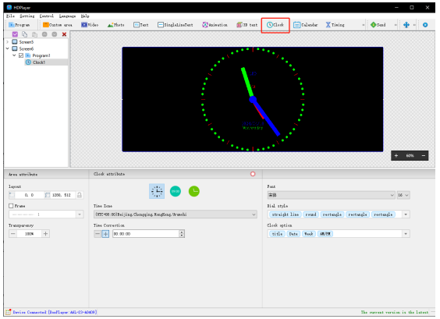Click the blue circle play icon in toolbar
The width and height of the screenshot is (440, 319).
(x=425, y=25)
